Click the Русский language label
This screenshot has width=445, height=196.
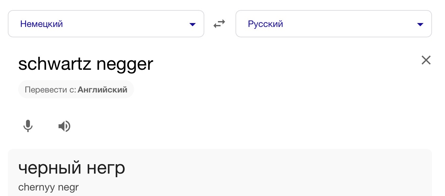(265, 24)
